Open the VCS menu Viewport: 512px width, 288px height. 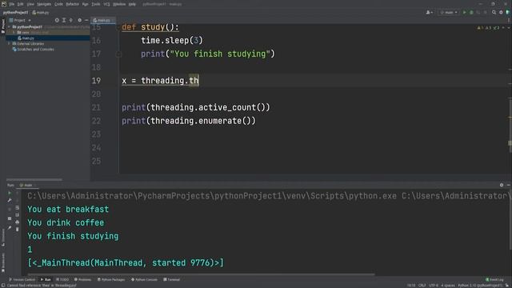coord(106,4)
